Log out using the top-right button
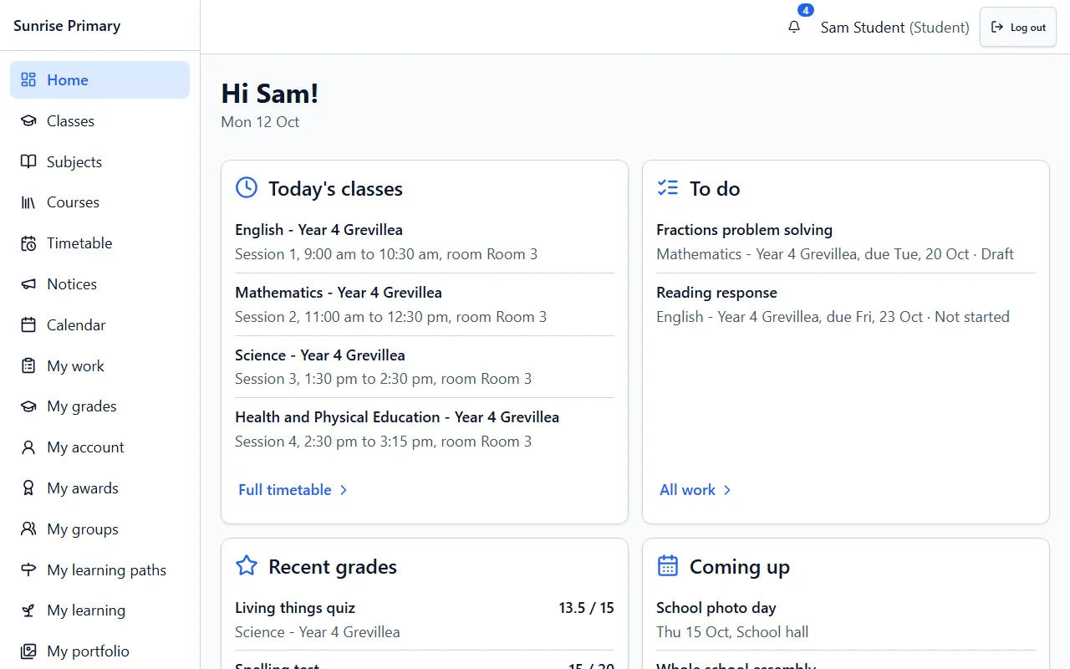1070x669 pixels. [x=1018, y=27]
